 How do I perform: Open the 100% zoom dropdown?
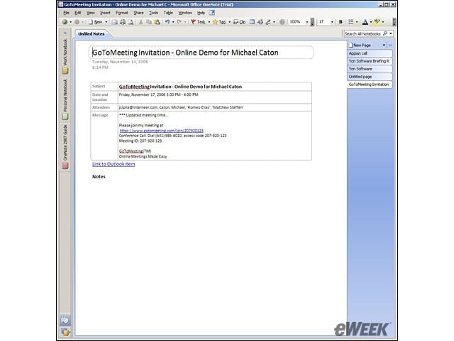point(307,22)
